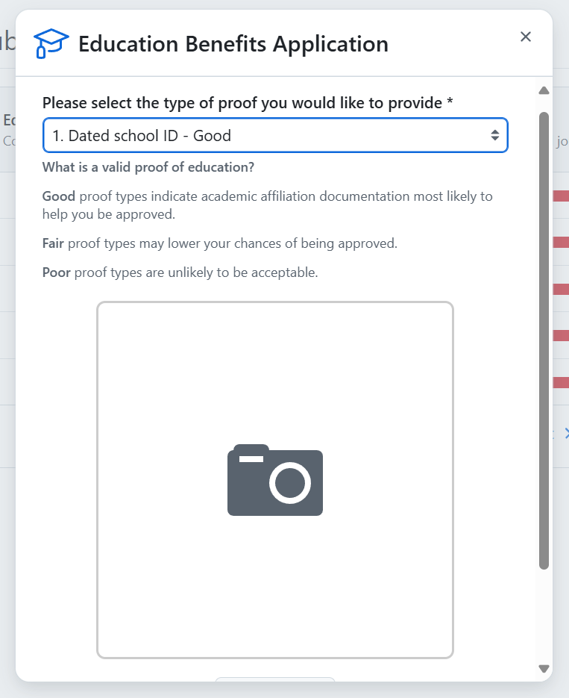Click the "Education Benefits Application" title
The image size is (569, 698).
coord(233,44)
